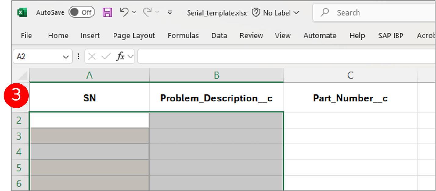Open the Insert ribbon tab
The image size is (436, 191).
coord(90,36)
